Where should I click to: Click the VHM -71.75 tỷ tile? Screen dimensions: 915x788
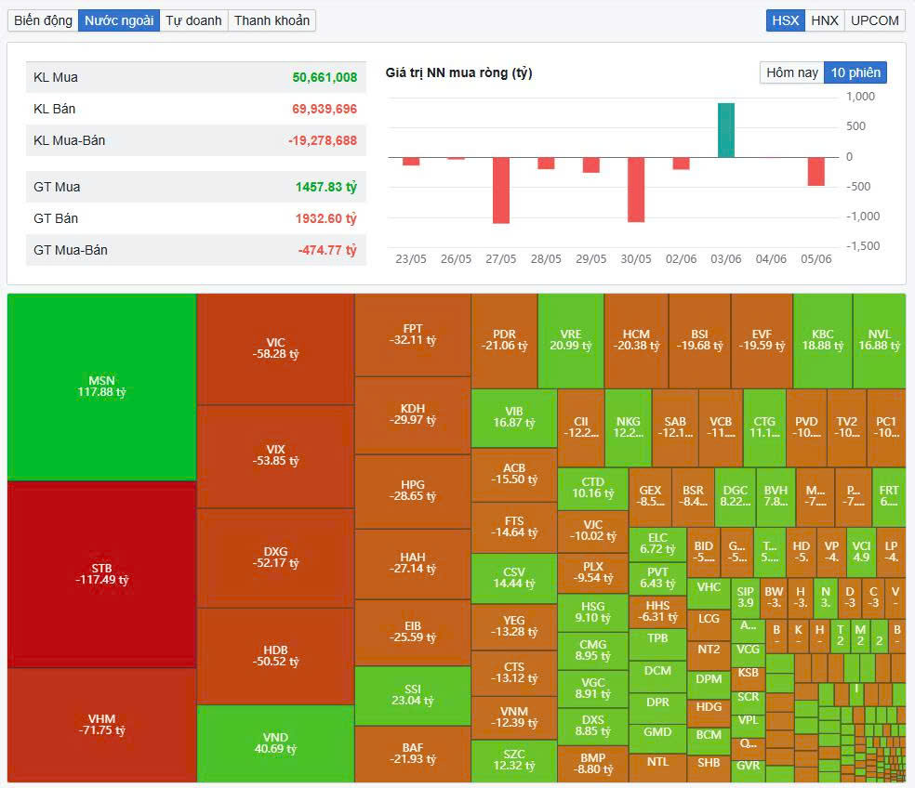tap(101, 725)
